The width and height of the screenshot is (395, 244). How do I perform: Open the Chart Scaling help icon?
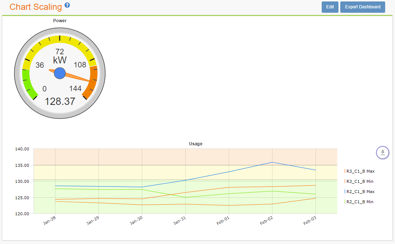(67, 5)
